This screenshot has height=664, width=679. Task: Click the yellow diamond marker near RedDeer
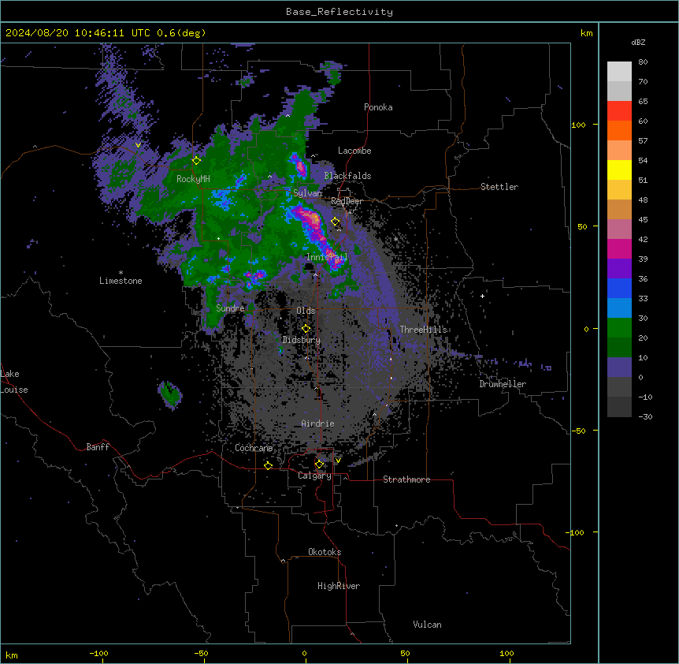click(x=336, y=222)
